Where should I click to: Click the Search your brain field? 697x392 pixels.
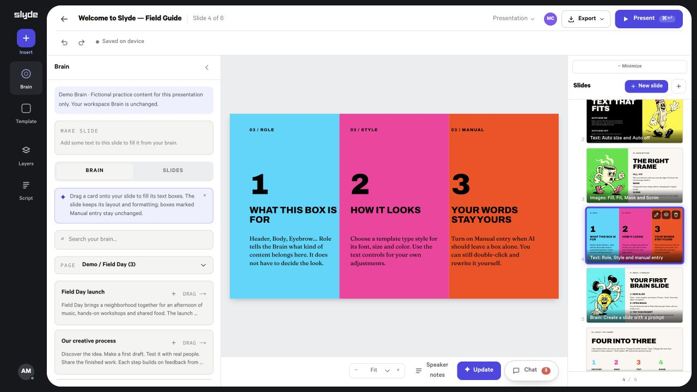coord(134,239)
